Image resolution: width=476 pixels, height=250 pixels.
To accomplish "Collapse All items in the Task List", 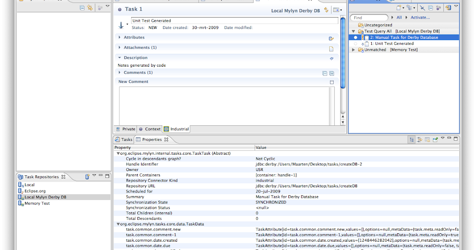I will pos(430,7).
